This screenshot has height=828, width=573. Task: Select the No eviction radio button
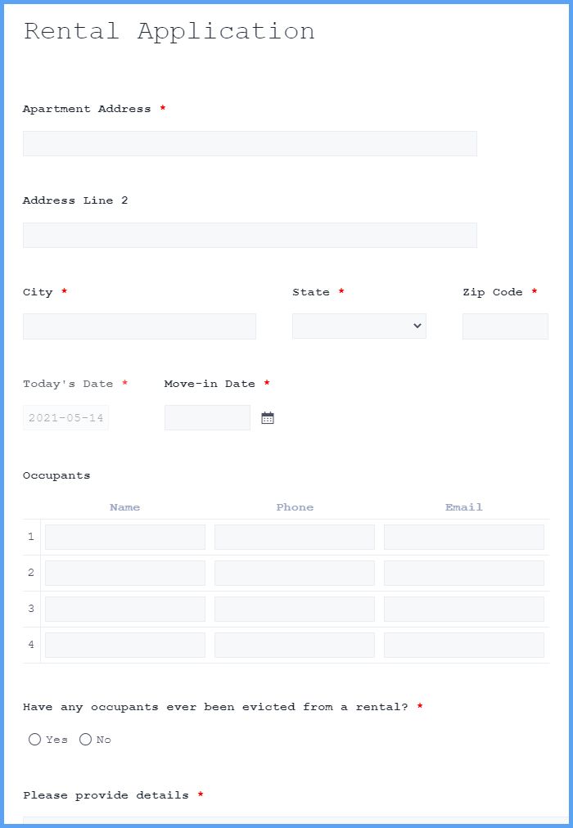tap(85, 740)
